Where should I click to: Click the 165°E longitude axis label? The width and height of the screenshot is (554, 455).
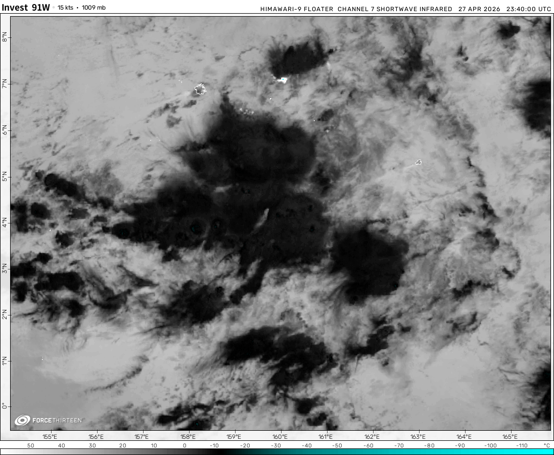[510, 437]
